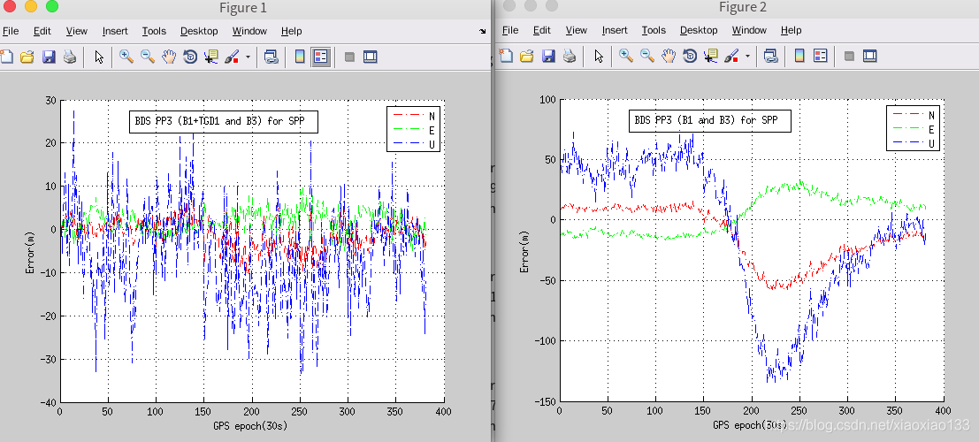Open View menu in Figure 1
This screenshot has width=979, height=442.
point(77,31)
